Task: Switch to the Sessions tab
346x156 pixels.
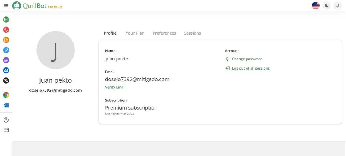Action: [x=192, y=33]
